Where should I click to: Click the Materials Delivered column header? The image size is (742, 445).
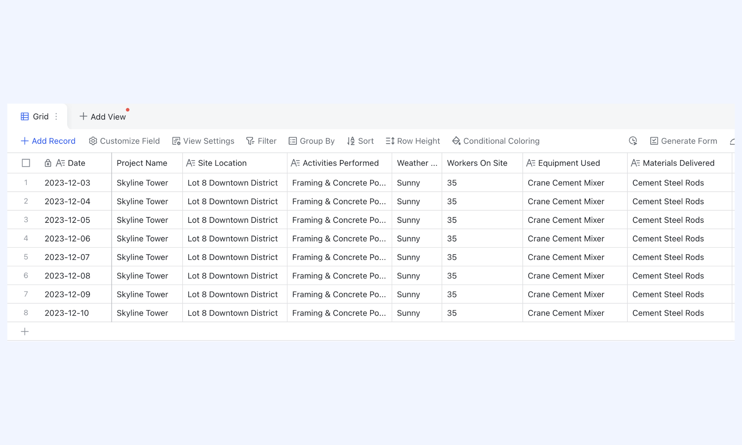tap(680, 163)
